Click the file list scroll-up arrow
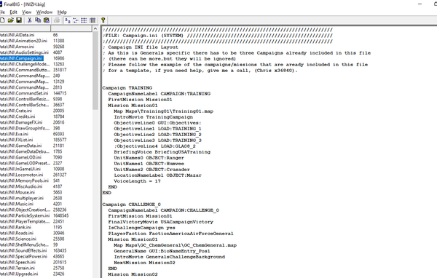Screen dimensions: 437x278 [95, 28]
